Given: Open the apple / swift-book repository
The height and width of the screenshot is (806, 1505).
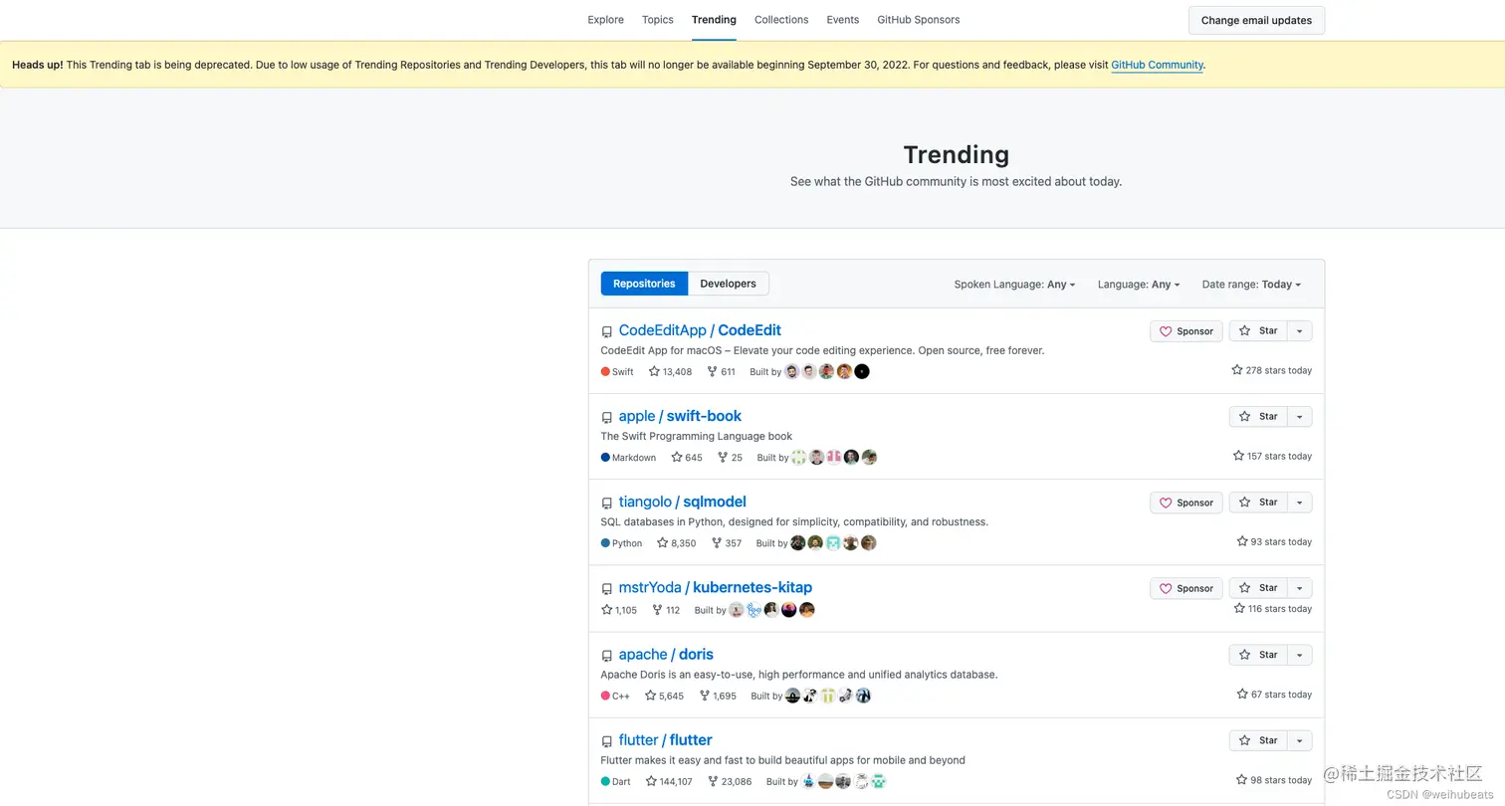Looking at the screenshot, I should tap(680, 416).
